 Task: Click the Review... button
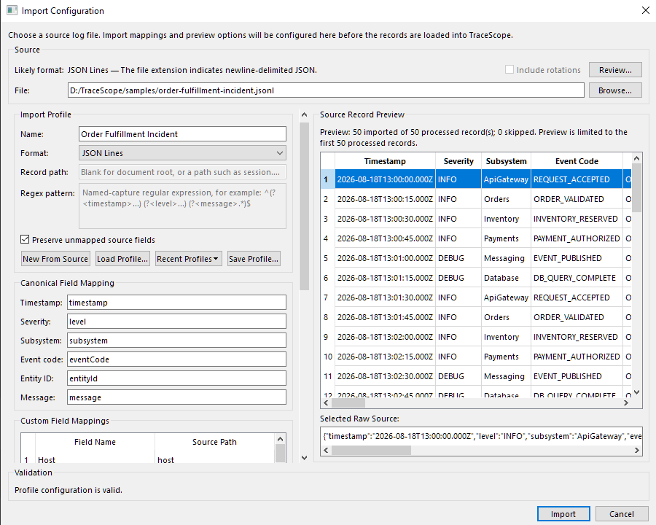615,70
